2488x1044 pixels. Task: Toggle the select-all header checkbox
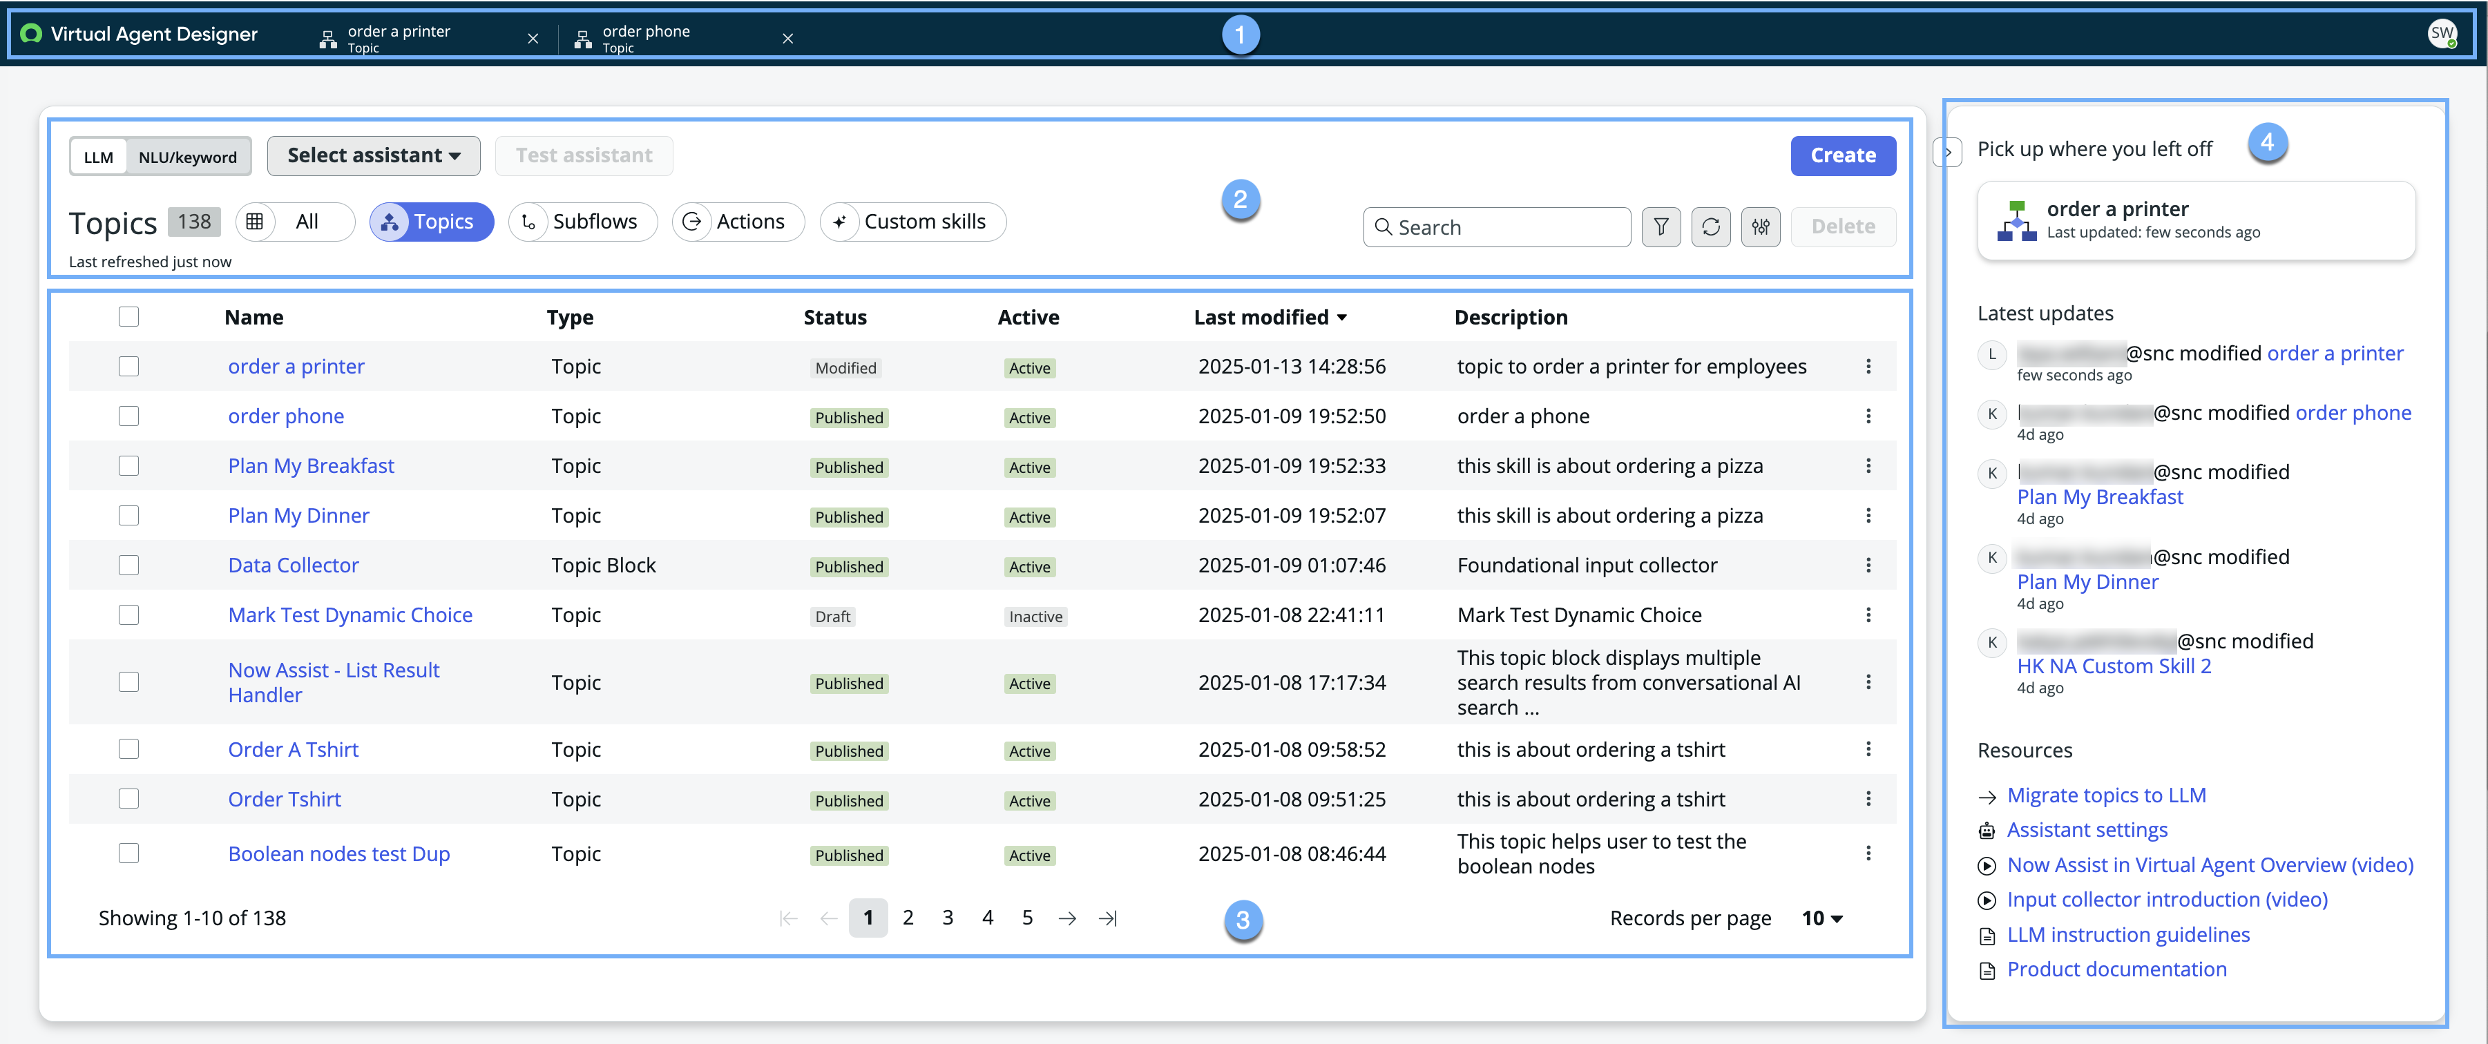tap(128, 317)
